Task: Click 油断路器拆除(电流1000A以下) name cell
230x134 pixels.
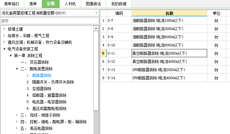Action: (x=169, y=20)
